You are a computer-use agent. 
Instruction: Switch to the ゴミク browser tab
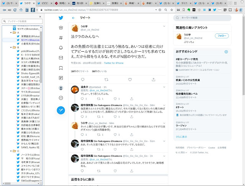[x=184, y=3]
